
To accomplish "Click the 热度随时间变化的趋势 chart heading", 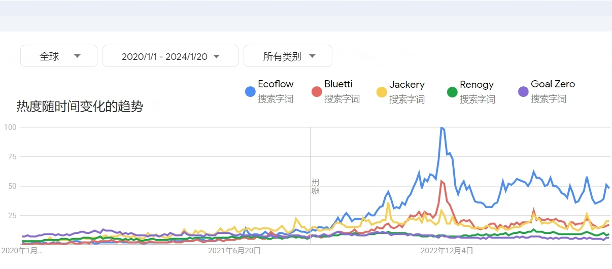I will [80, 107].
